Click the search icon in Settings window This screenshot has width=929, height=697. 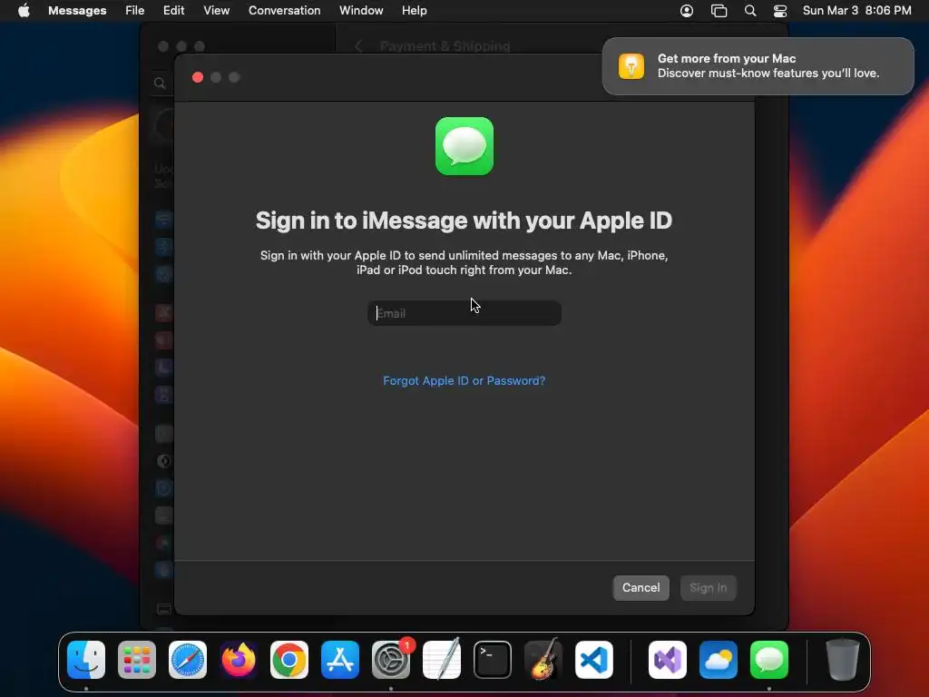pyautogui.click(x=160, y=83)
